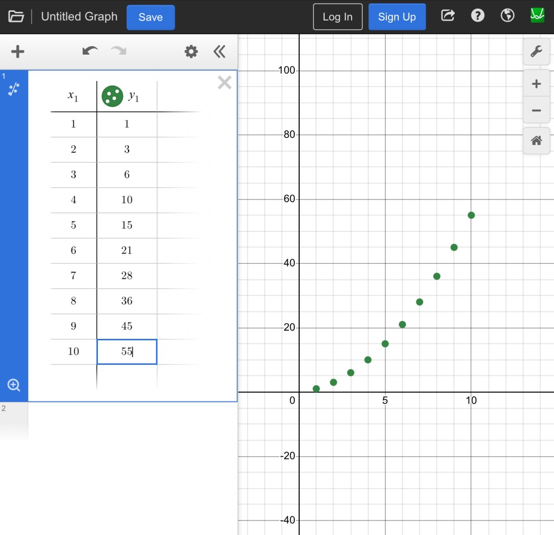Collapse the expression list panel
The image size is (554, 535).
(x=219, y=52)
